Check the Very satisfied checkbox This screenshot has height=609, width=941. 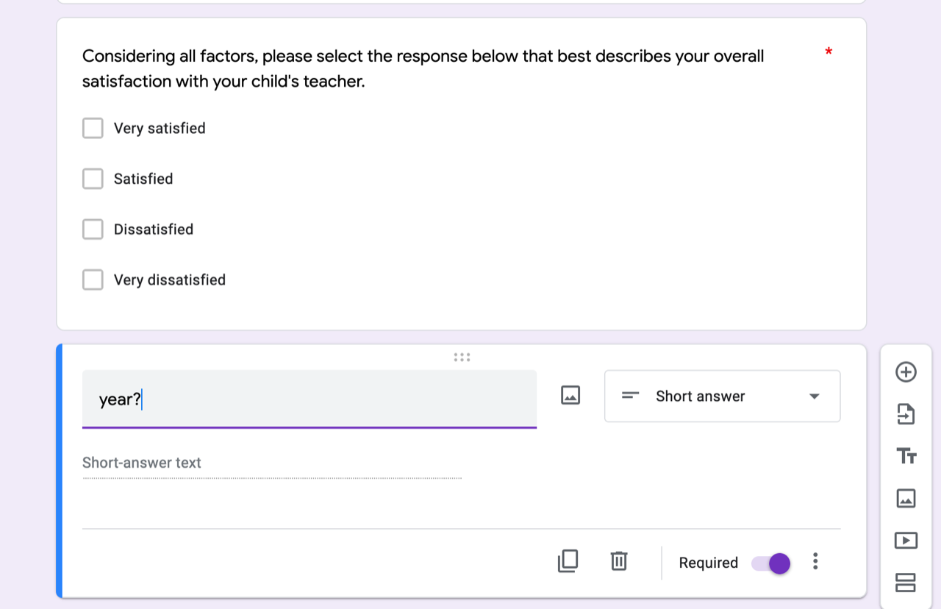(x=93, y=129)
